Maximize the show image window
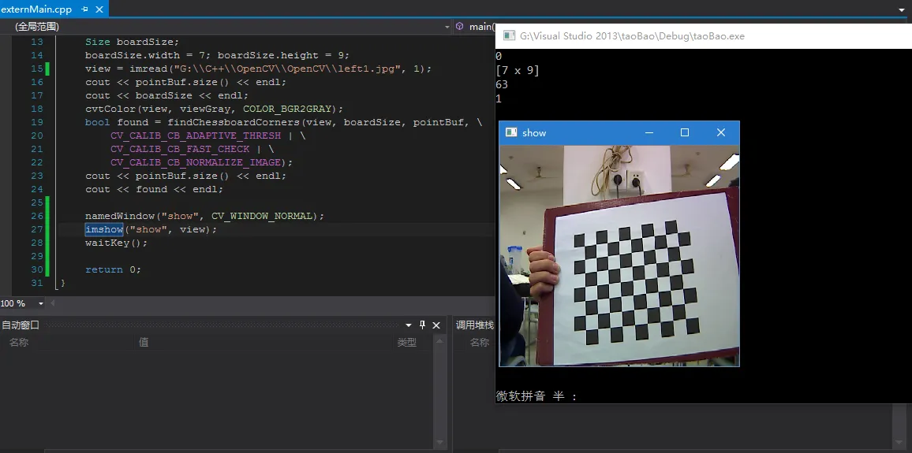 [685, 132]
